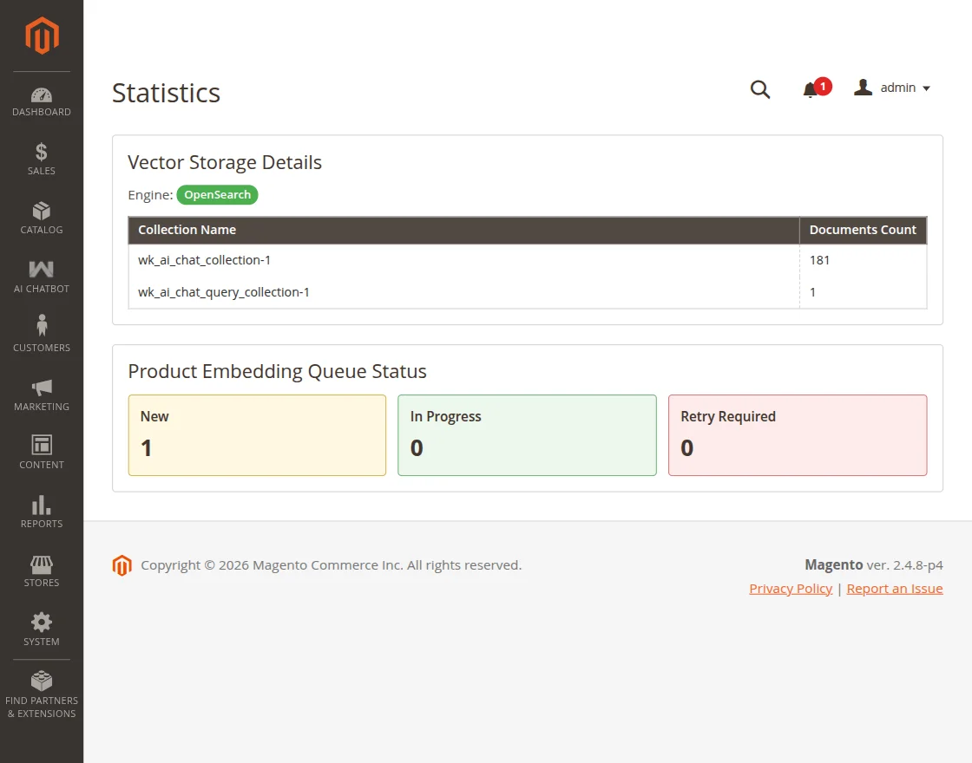Click the Report an Issue link

895,589
